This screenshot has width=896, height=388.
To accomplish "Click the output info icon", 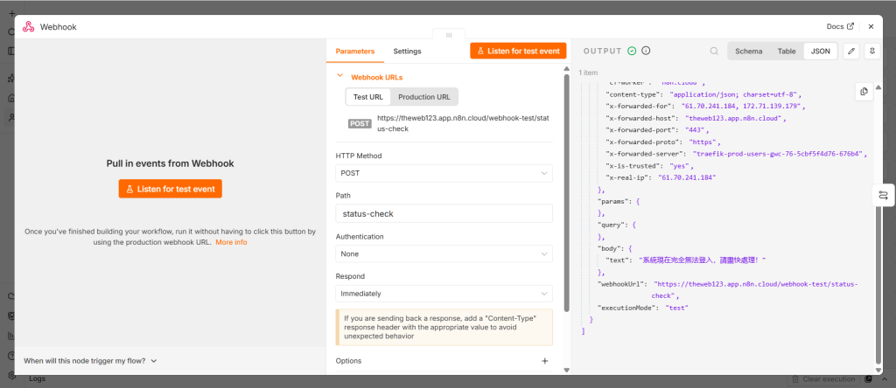I will 647,51.
